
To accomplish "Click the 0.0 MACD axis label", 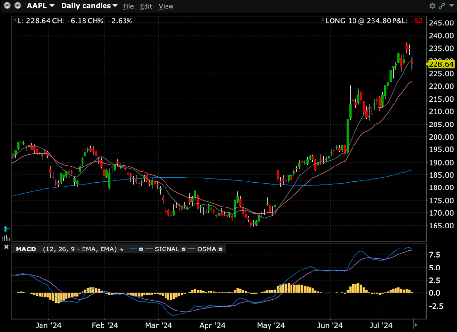I will [x=435, y=293].
